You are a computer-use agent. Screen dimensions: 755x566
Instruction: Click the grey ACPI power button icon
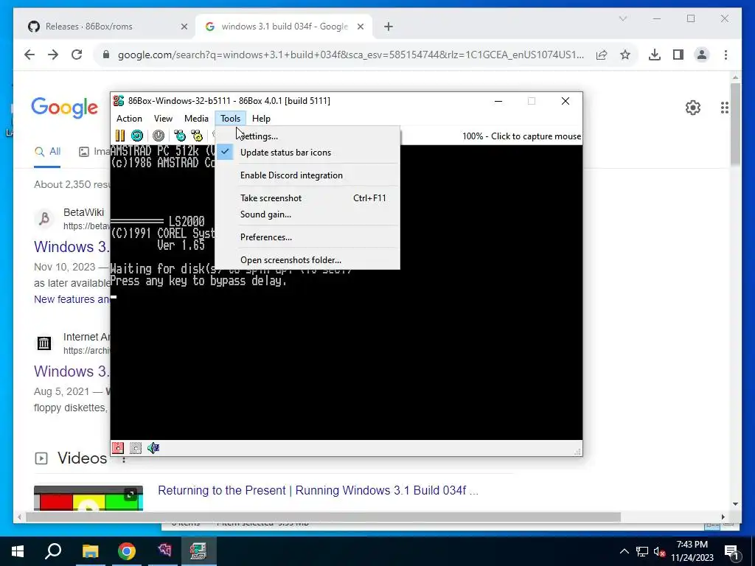(x=159, y=136)
